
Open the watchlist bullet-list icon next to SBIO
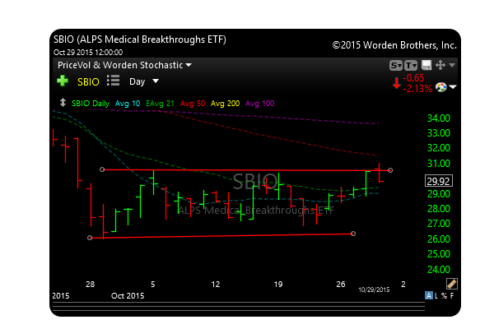[113, 81]
